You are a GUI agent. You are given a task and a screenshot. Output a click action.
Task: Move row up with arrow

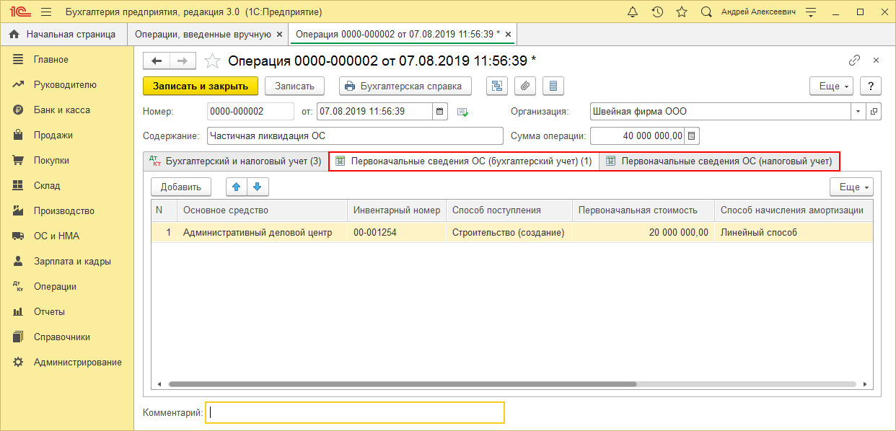236,187
